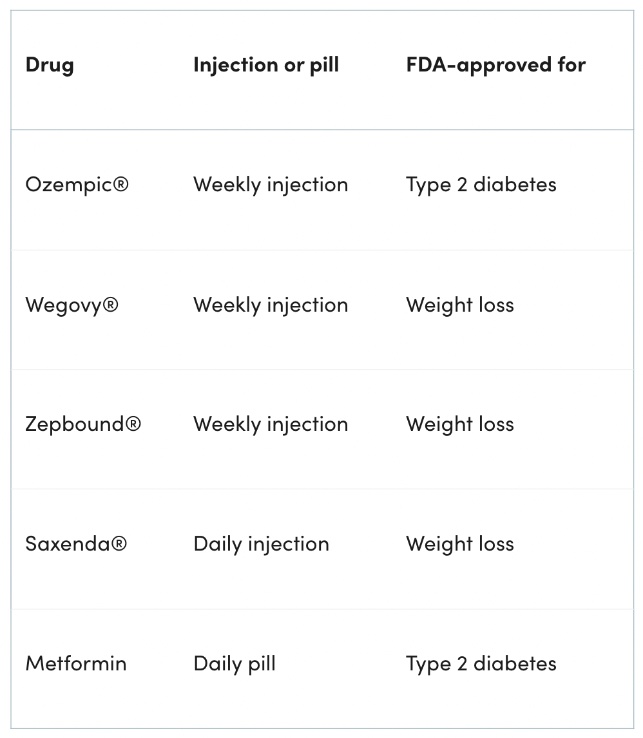The width and height of the screenshot is (643, 738).
Task: Click the Ozempic drug name
Action: [70, 185]
